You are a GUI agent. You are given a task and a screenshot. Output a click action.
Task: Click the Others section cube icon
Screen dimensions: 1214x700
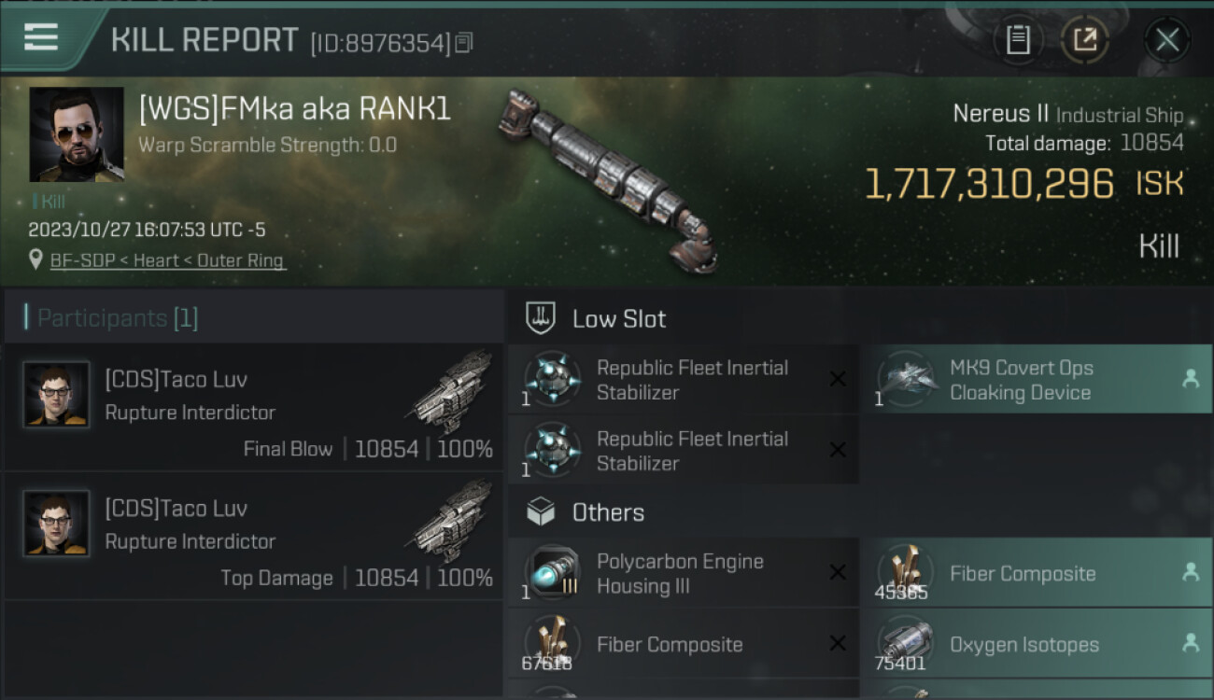(x=542, y=512)
